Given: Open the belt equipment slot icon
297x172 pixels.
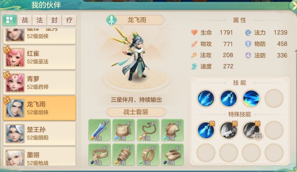Looking at the screenshot, I should 99,154.
